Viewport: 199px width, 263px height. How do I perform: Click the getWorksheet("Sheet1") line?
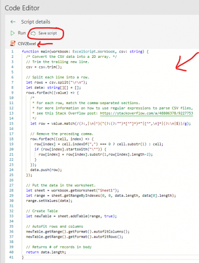pyautogui.click(x=72, y=190)
